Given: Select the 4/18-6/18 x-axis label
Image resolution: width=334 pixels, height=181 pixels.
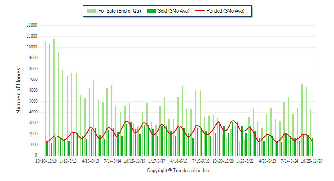Looking at the screenshot, I should coord(179,161).
